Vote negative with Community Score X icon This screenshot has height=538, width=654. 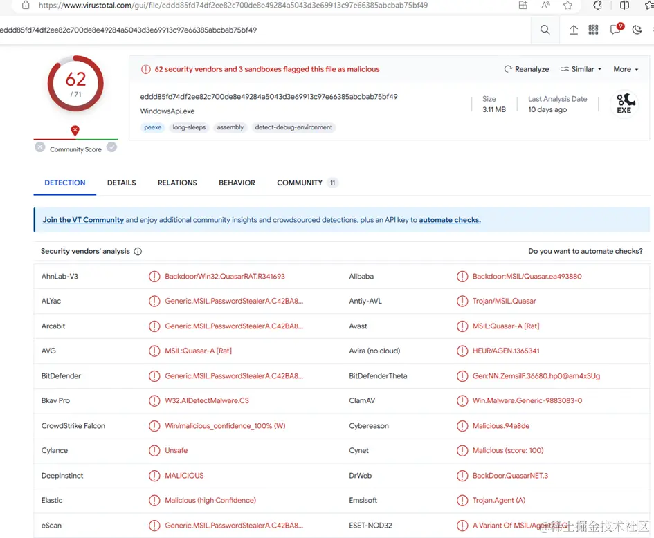(40, 147)
